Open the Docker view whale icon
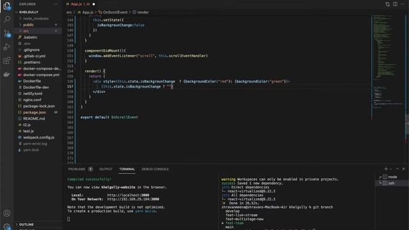 coord(7,74)
